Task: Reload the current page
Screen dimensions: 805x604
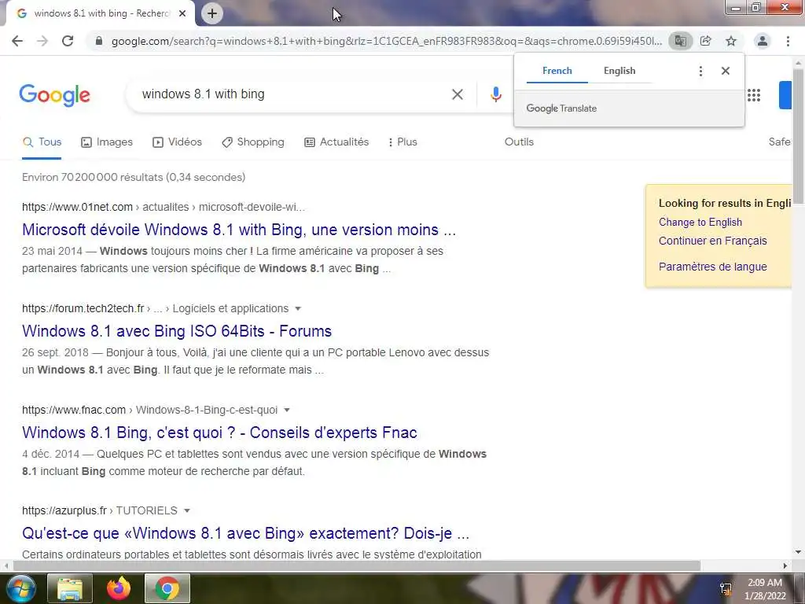Action: tap(68, 41)
